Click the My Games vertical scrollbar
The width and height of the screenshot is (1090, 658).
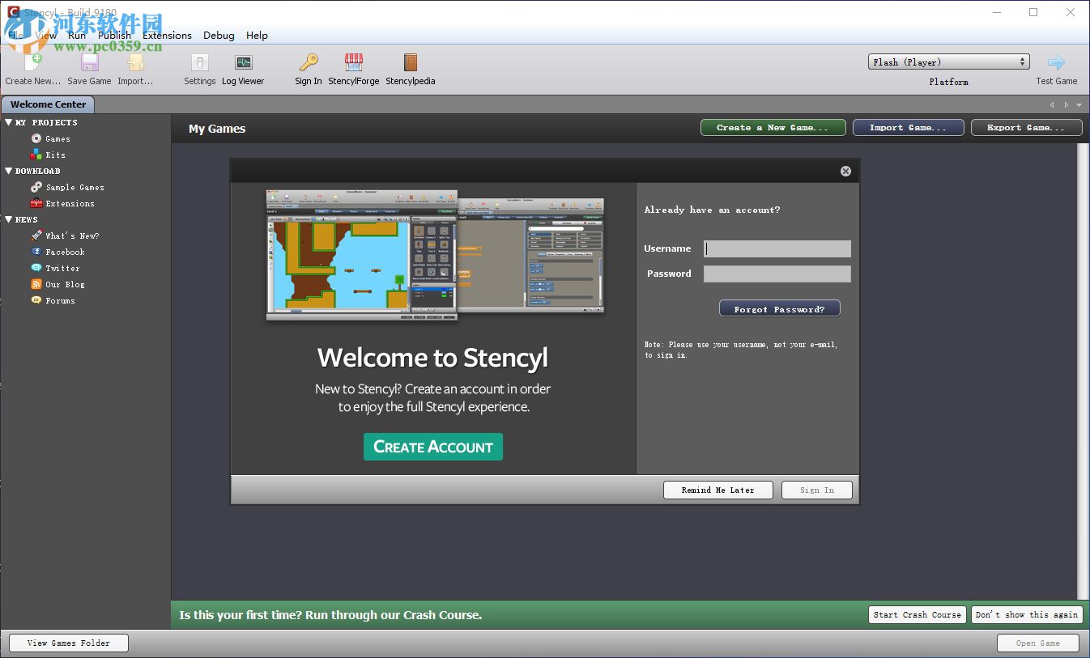[1084, 371]
